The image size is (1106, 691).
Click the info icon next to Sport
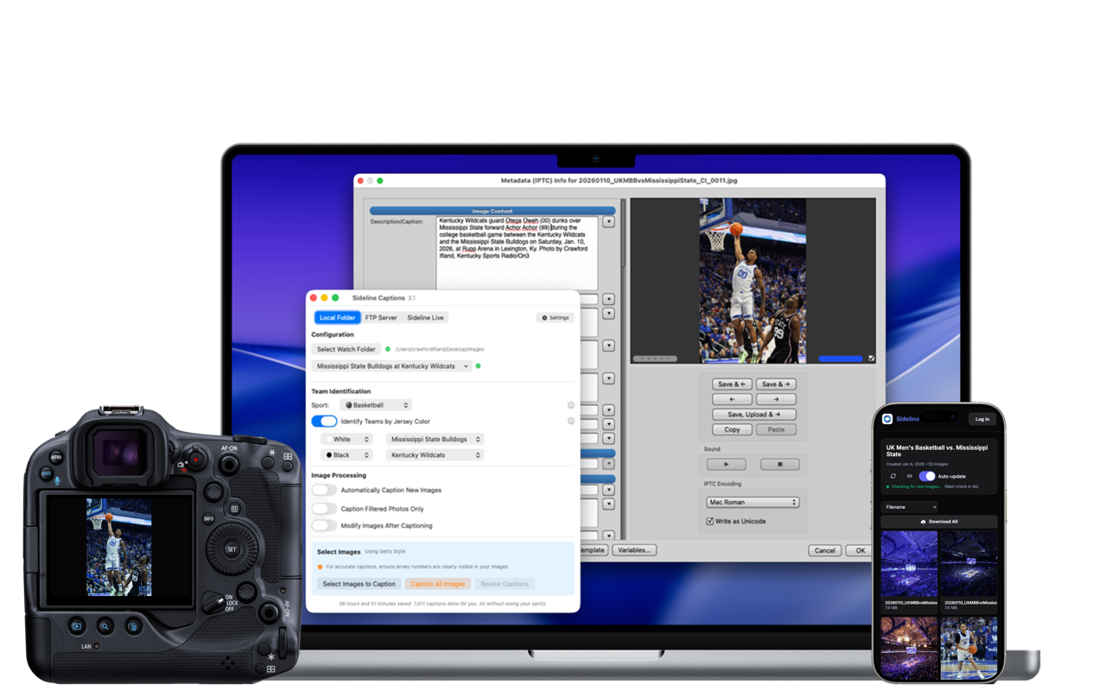click(570, 405)
